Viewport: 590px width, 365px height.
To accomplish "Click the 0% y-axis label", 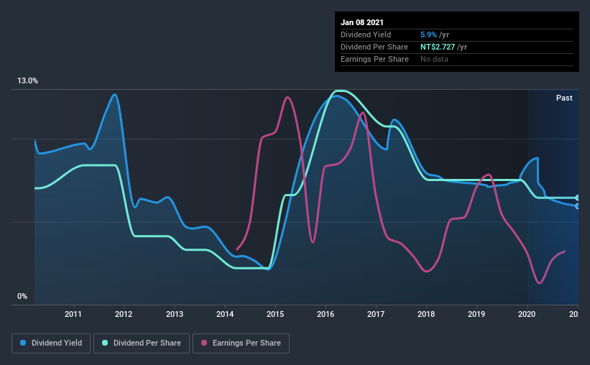I will pyautogui.click(x=22, y=297).
